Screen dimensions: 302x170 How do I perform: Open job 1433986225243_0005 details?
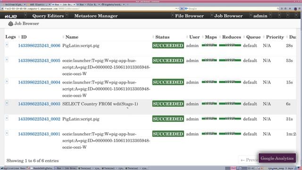point(39,60)
